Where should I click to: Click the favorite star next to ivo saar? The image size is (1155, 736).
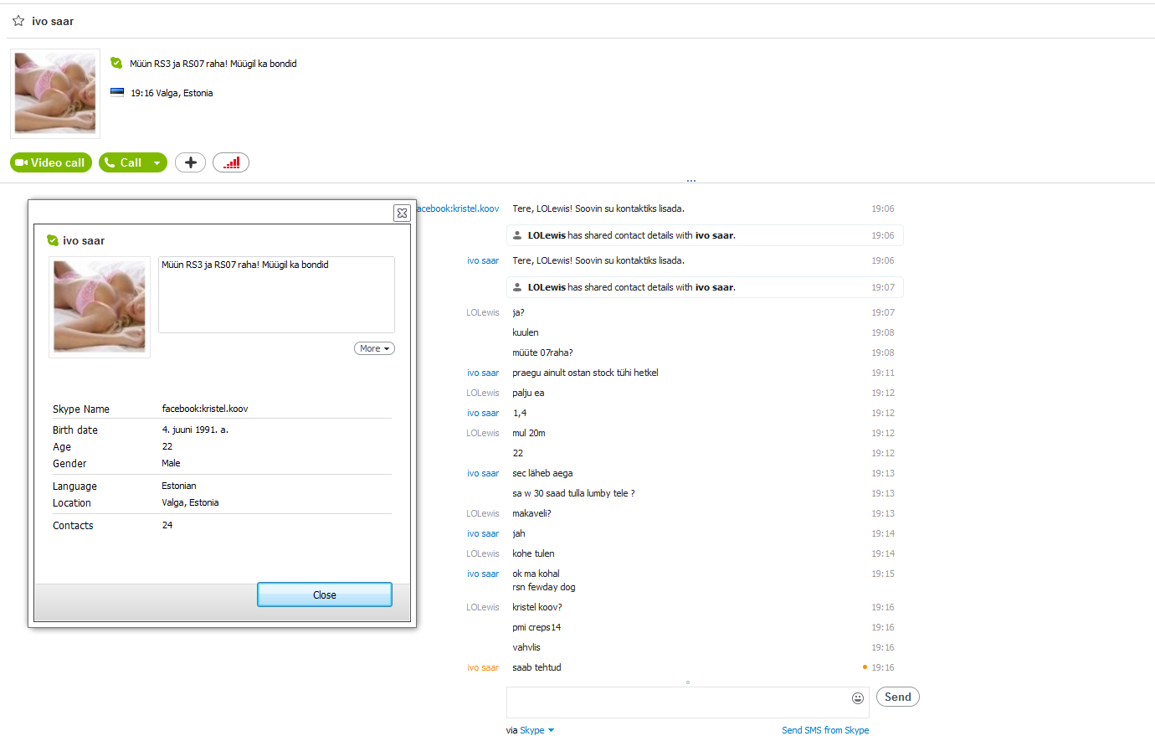(x=18, y=21)
